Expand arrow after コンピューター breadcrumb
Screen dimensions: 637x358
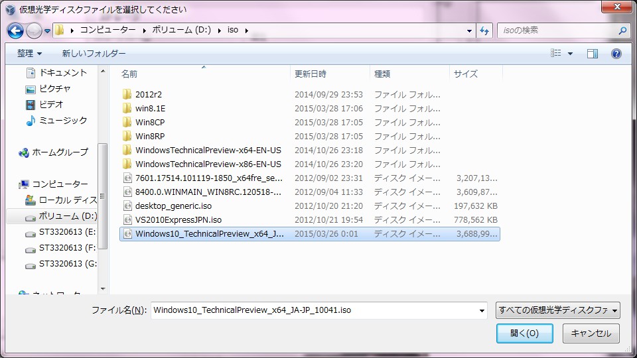pos(144,30)
